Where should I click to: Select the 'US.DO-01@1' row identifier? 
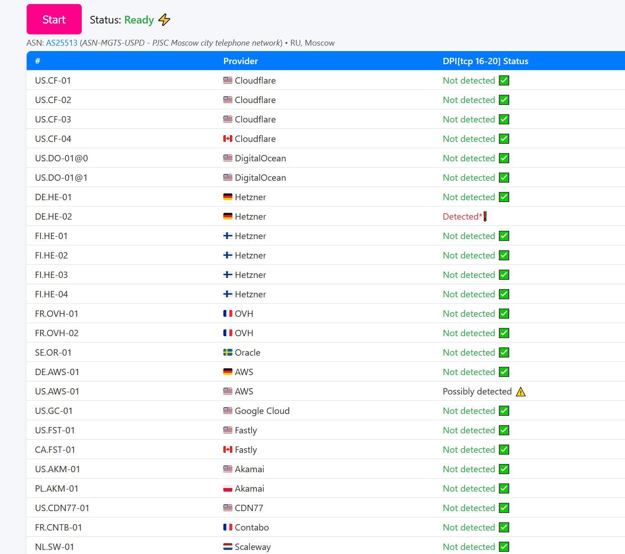61,178
